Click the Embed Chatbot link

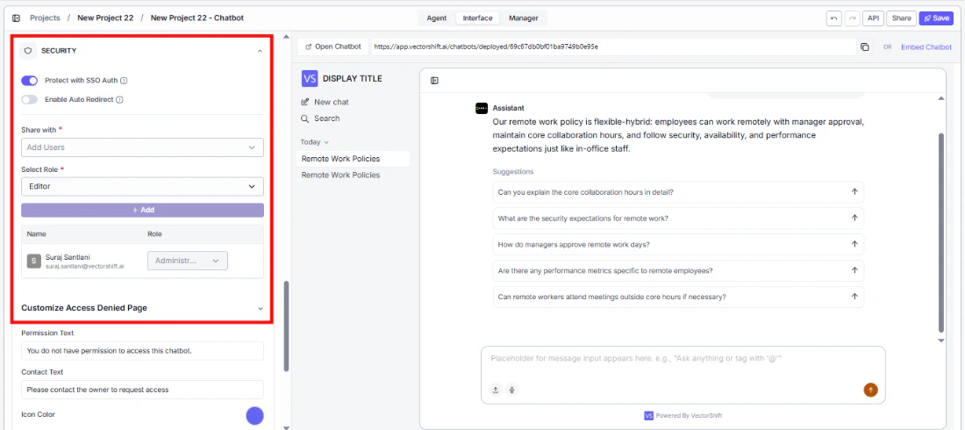pos(926,47)
